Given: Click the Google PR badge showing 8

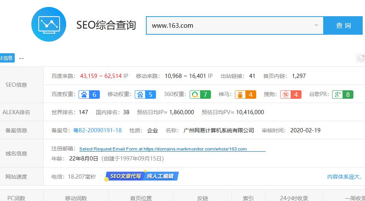Looking at the screenshot, I should coord(343,95).
